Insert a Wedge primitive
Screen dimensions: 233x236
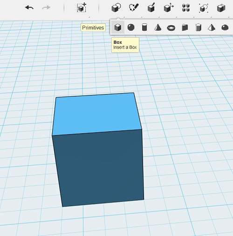185,27
